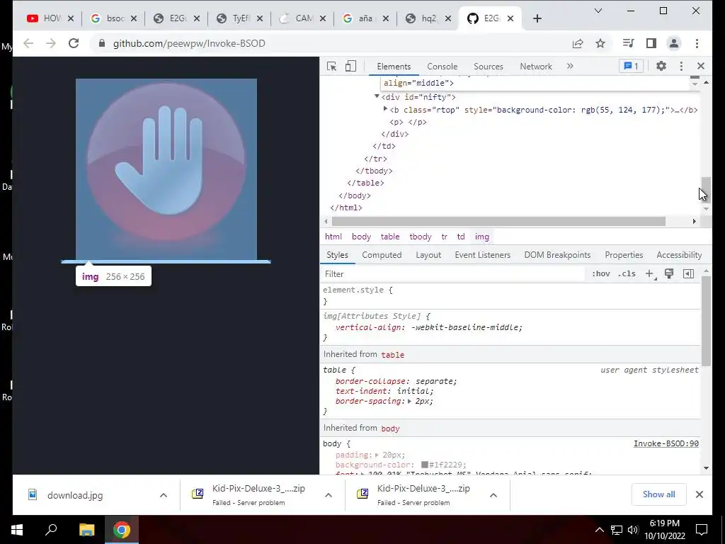Select the table breadcrumb
The height and width of the screenshot is (544, 725).
click(390, 237)
